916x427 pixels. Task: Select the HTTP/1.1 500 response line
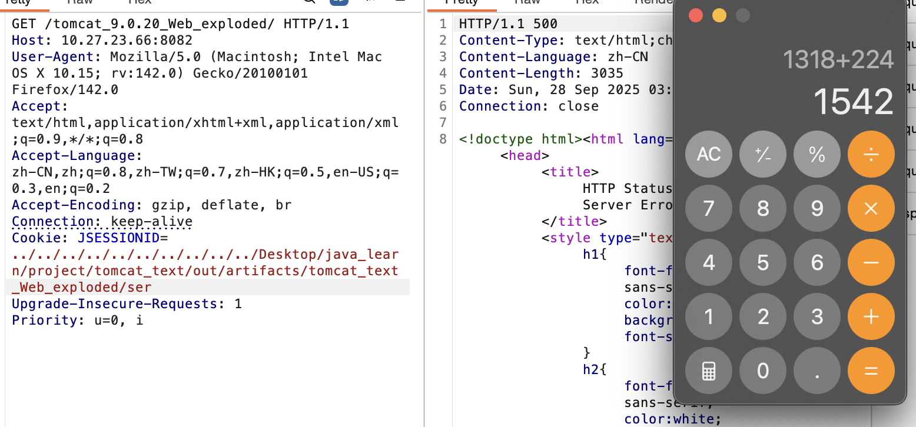click(508, 24)
